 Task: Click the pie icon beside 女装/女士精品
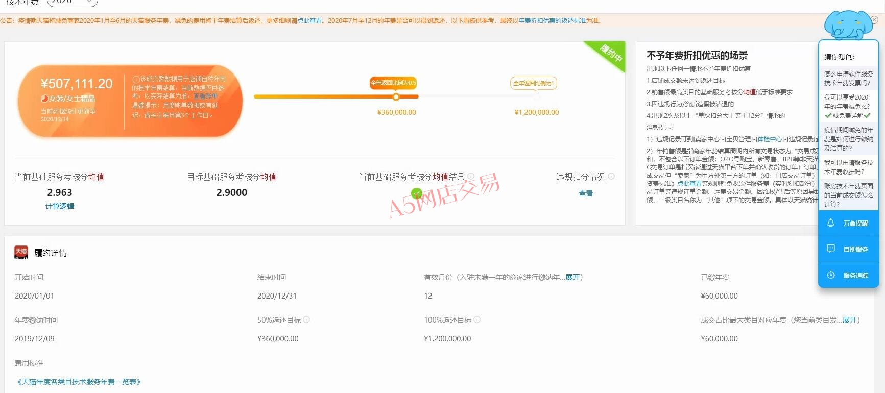(x=45, y=99)
